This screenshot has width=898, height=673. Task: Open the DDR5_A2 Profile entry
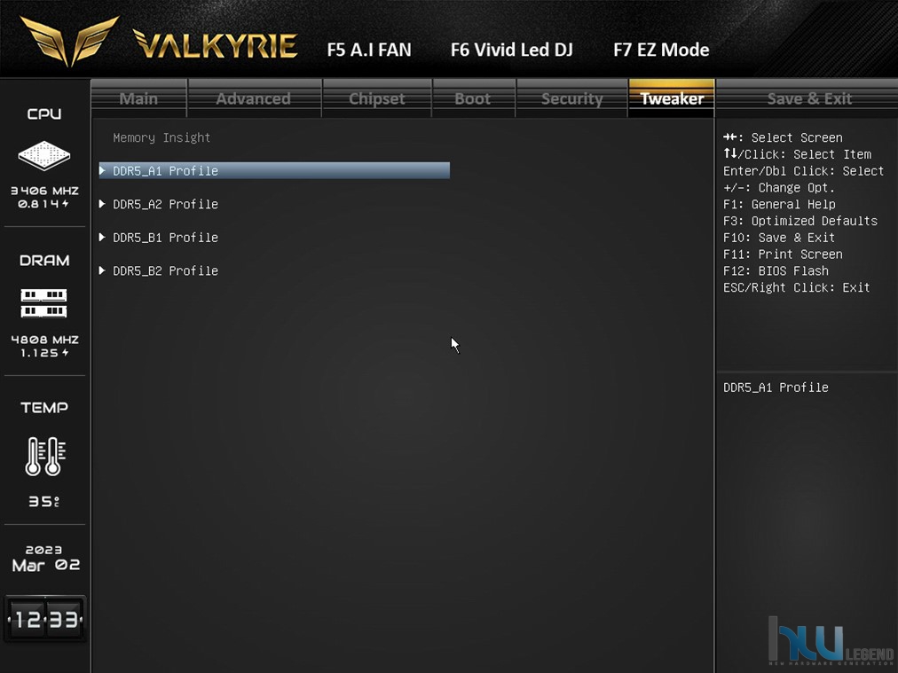(166, 204)
